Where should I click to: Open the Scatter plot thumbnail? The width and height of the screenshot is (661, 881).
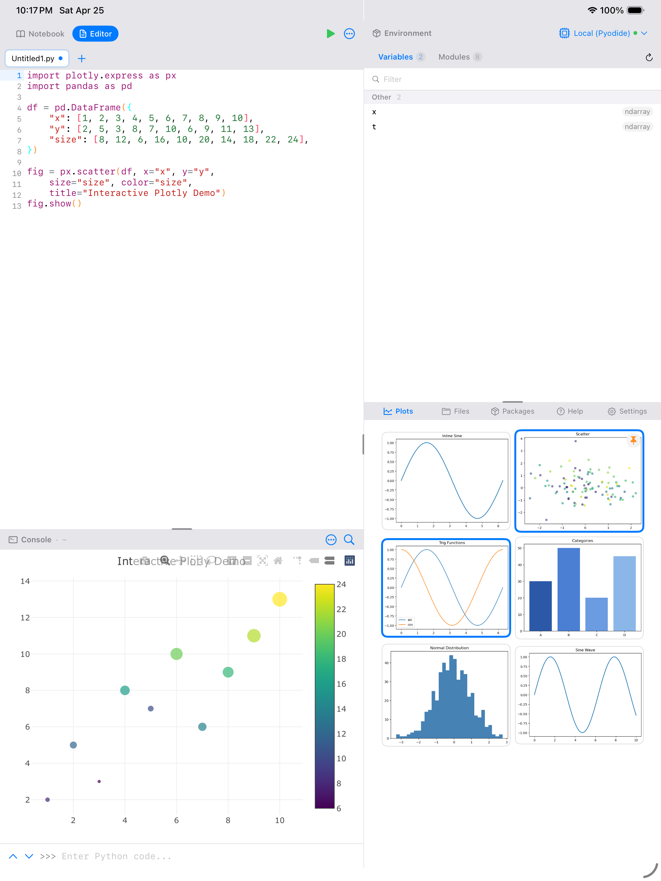(579, 481)
